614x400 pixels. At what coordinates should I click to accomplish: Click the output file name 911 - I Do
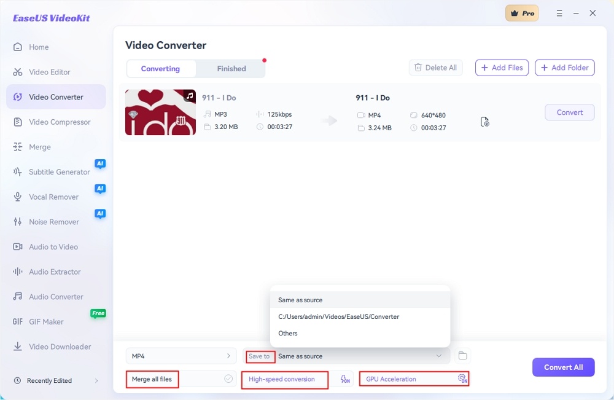pos(373,98)
